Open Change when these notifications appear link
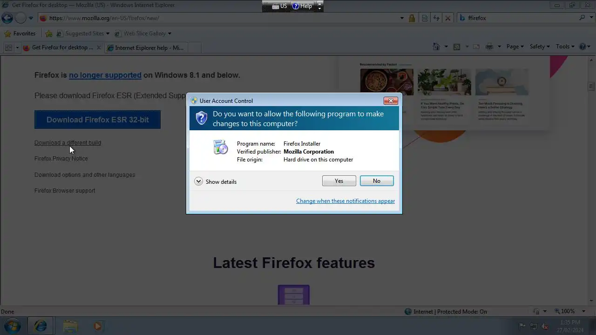This screenshot has width=596, height=335. pyautogui.click(x=345, y=201)
